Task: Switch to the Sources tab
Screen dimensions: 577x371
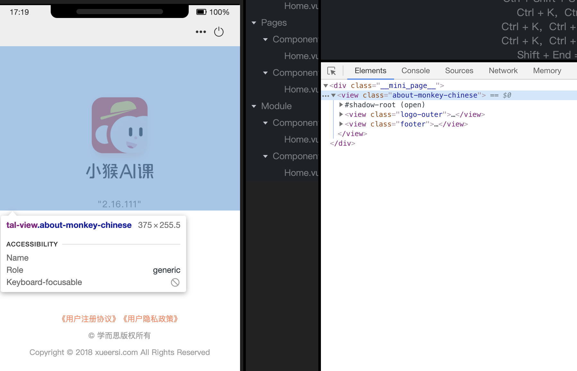Action: click(x=459, y=71)
